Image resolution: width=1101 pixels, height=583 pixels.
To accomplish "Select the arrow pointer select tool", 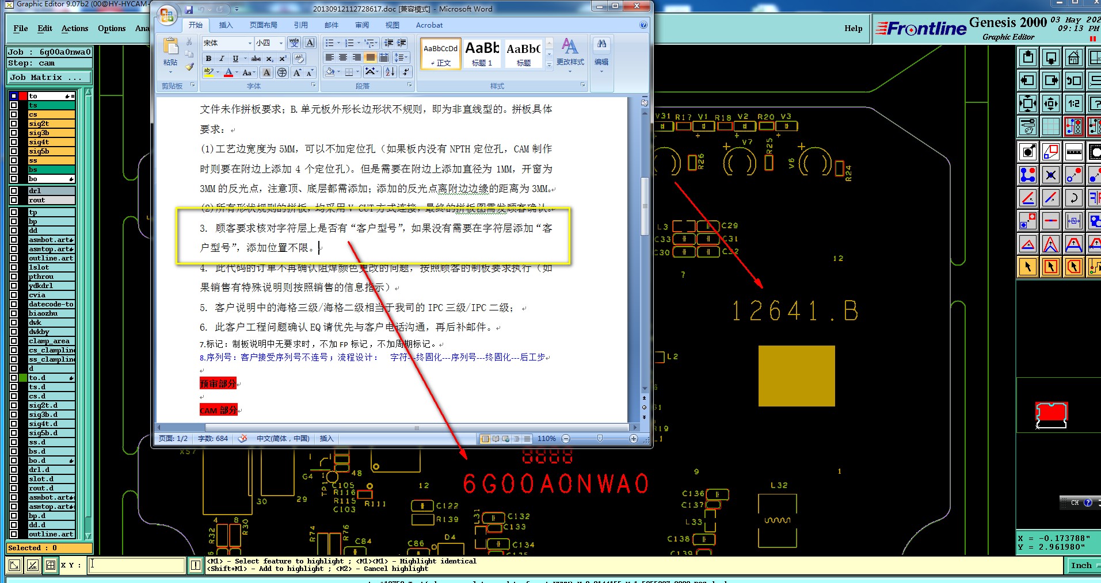I will pyautogui.click(x=1028, y=267).
